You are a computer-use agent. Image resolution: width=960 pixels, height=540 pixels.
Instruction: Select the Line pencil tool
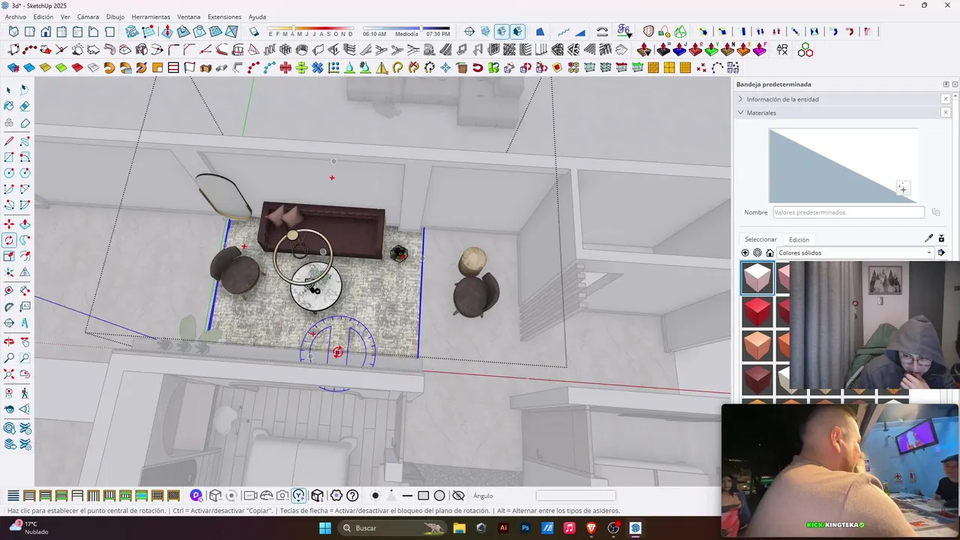pos(9,140)
